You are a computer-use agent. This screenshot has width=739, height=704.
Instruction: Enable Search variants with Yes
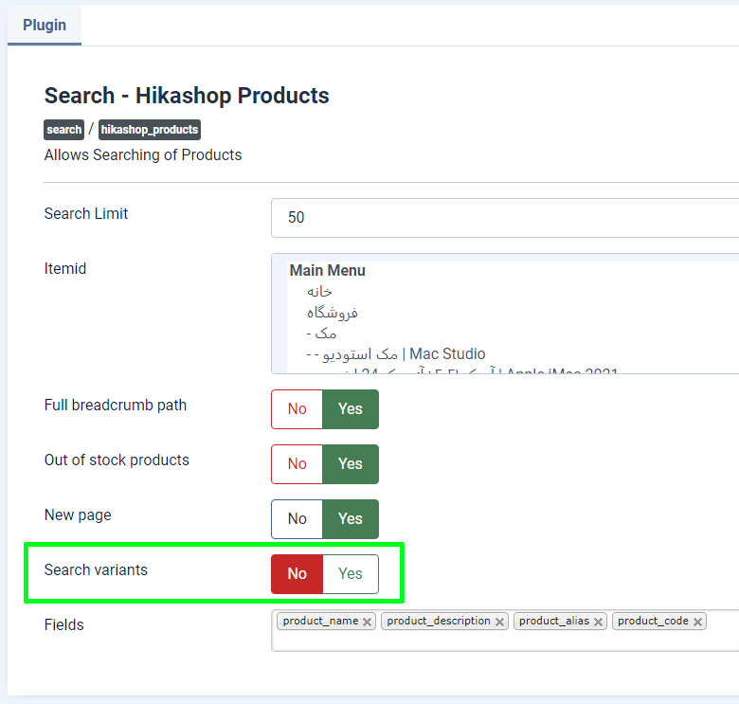click(x=351, y=574)
